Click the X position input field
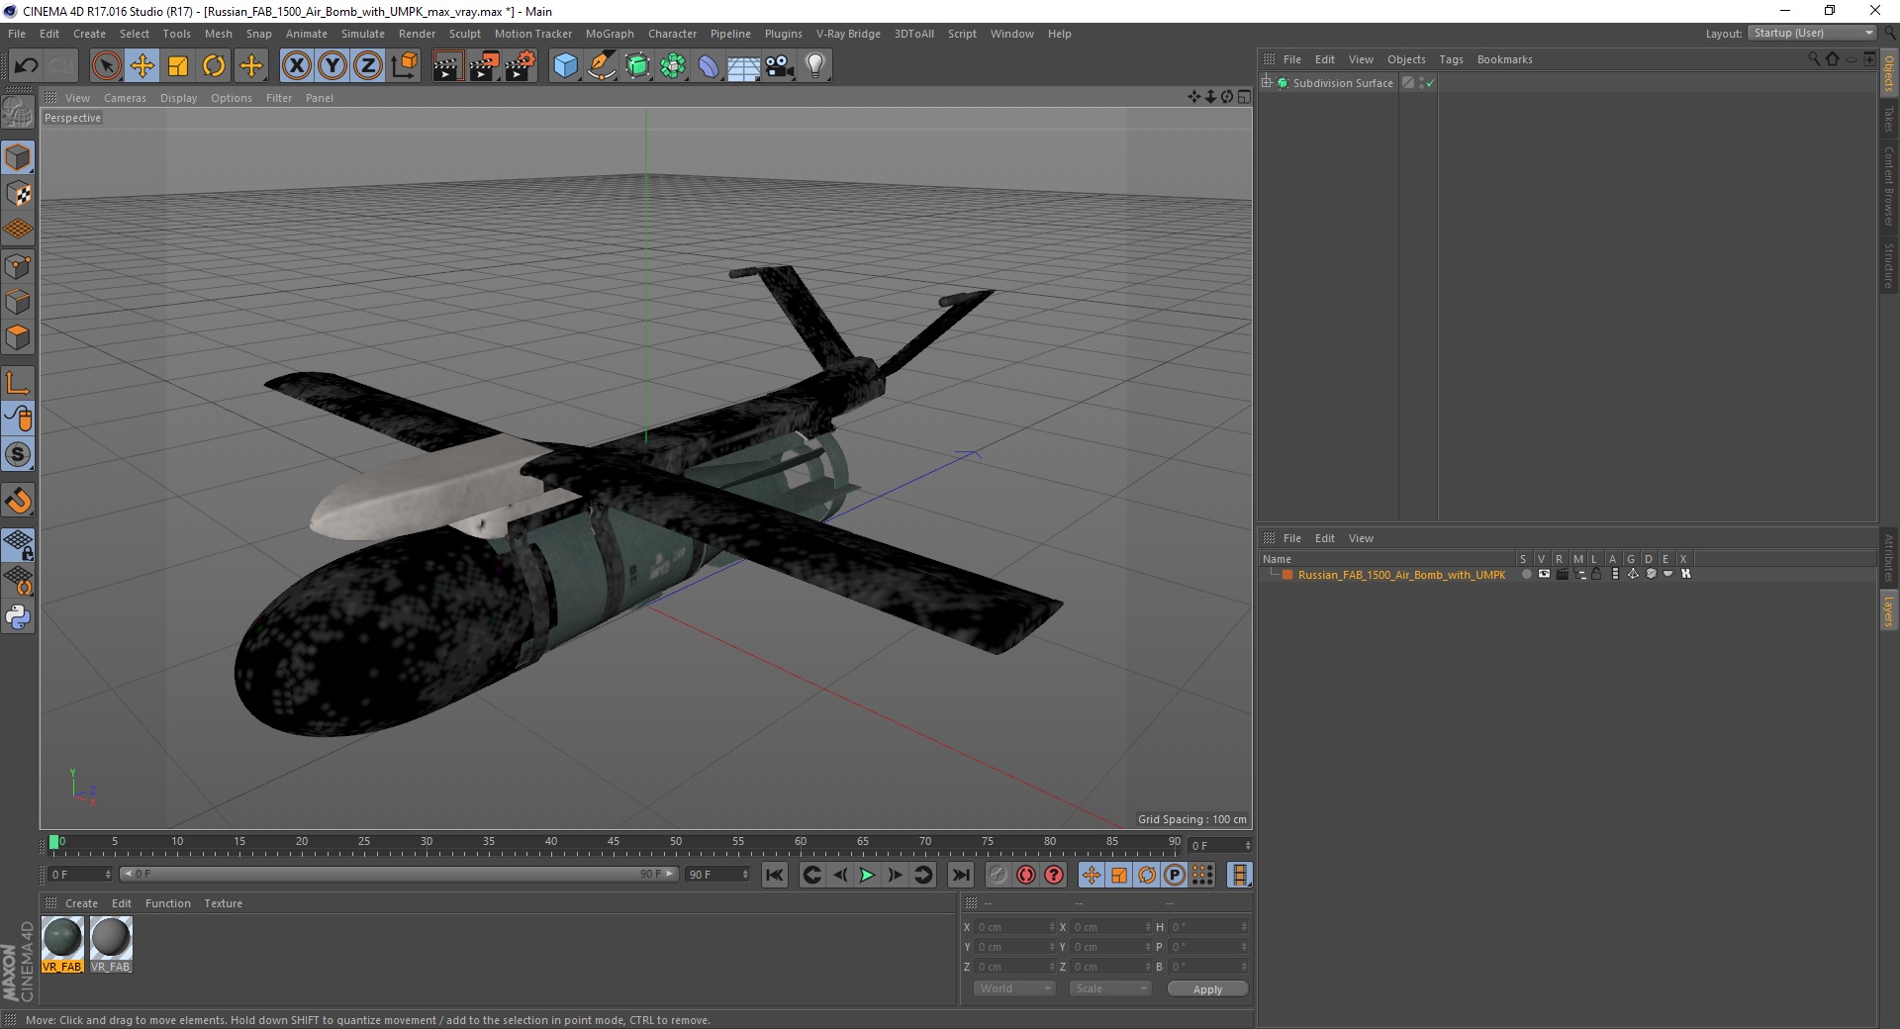Image resolution: width=1900 pixels, height=1029 pixels. point(1014,927)
